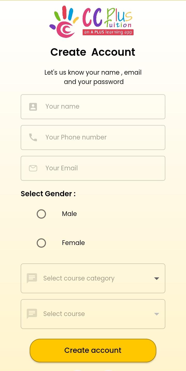Image resolution: width=186 pixels, height=371 pixels.
Task: Click the chat icon beside course category
Action: [32, 278]
